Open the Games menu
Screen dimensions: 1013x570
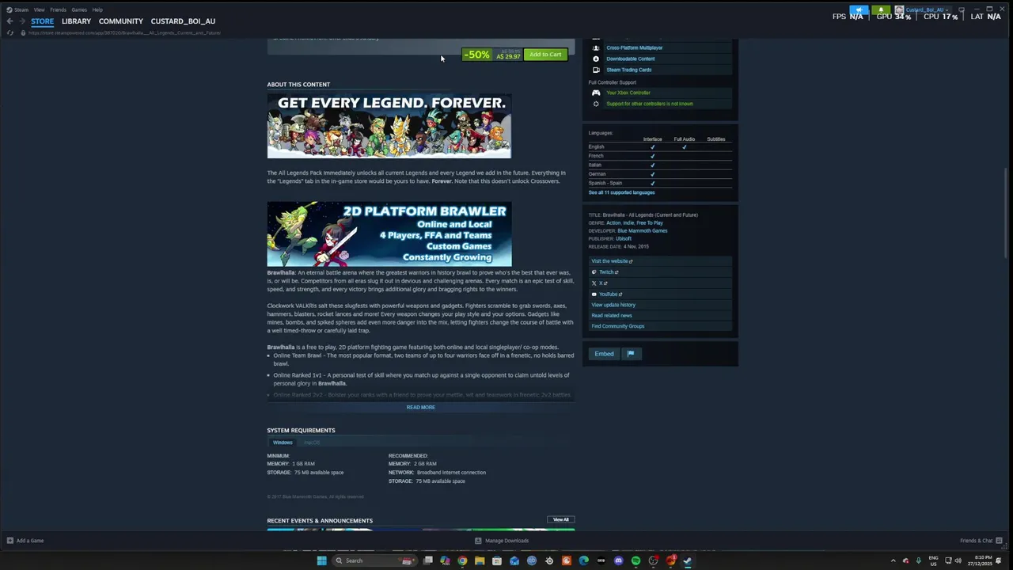tap(79, 9)
